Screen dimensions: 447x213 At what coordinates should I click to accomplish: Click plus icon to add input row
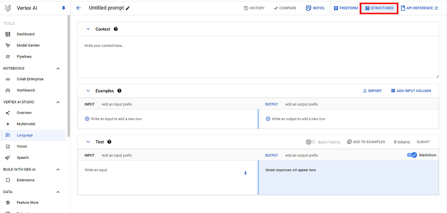point(87,119)
